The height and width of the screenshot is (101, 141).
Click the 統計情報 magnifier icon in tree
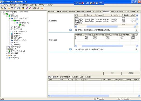(9, 53)
